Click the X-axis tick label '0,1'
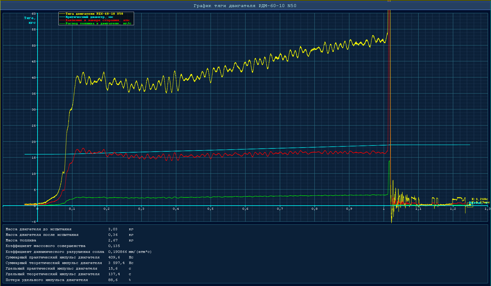This screenshot has height=286, width=491. [x=72, y=209]
